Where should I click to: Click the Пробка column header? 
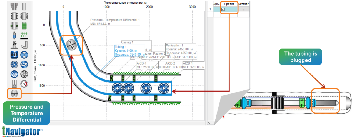(229, 4)
